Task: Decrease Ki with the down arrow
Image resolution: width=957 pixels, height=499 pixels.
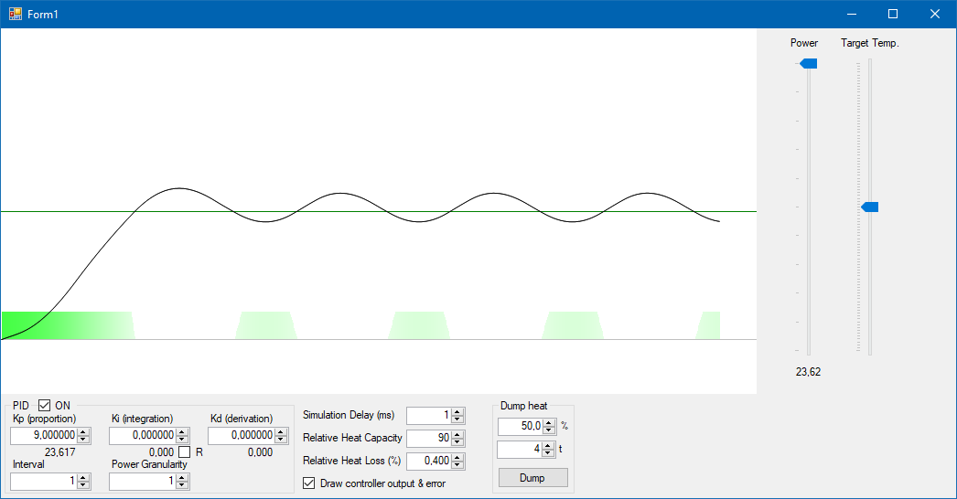Action: [x=182, y=440]
